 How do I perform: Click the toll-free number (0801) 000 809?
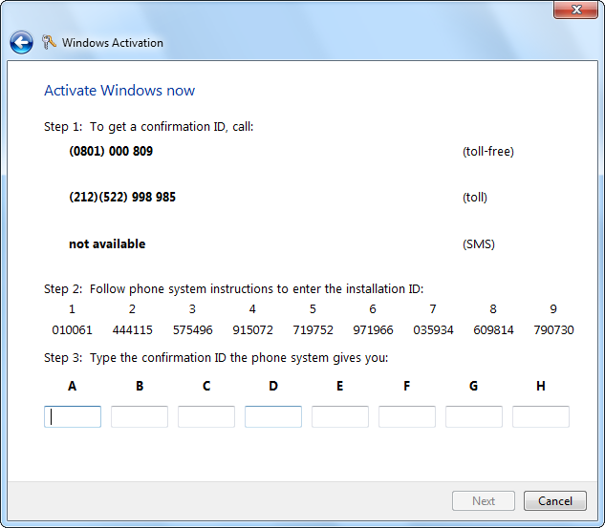point(111,151)
